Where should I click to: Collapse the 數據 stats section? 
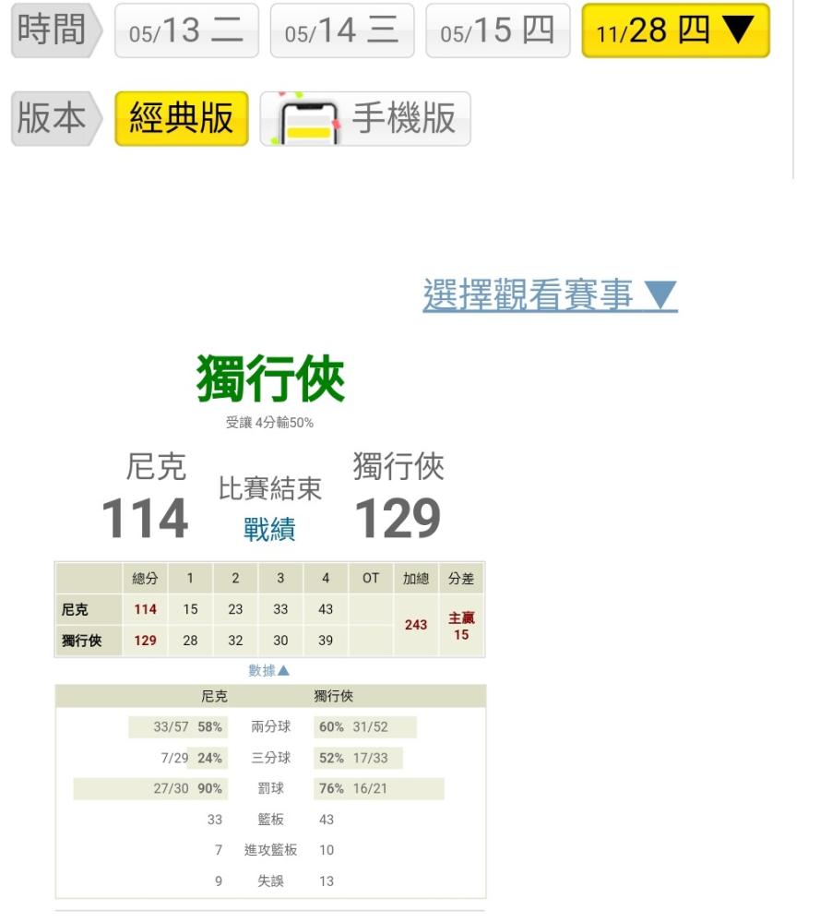click(x=268, y=670)
